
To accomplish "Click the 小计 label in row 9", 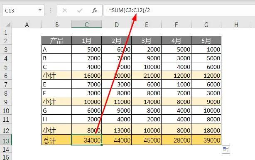I will pyautogui.click(x=57, y=101).
